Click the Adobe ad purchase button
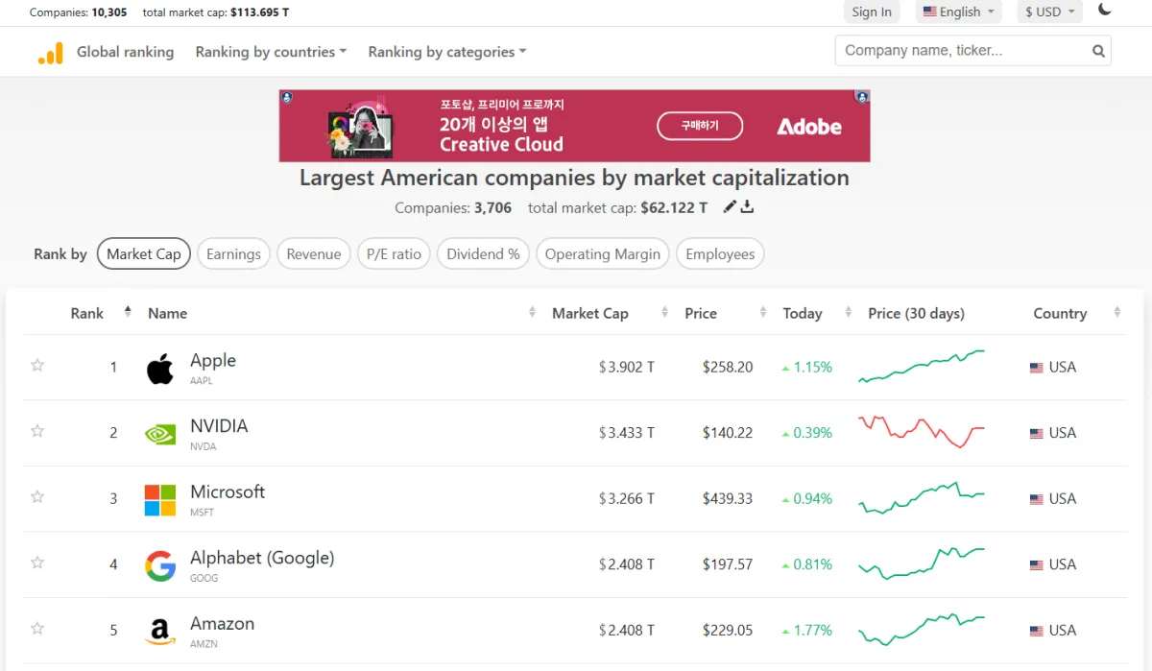This screenshot has width=1152, height=671. [700, 126]
